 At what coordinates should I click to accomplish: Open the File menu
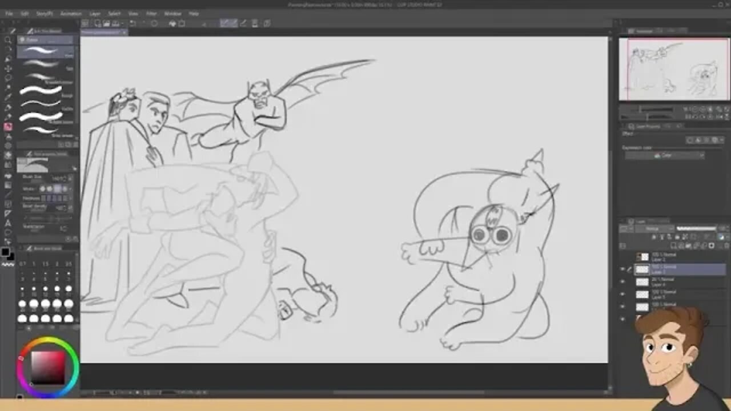(x=9, y=13)
